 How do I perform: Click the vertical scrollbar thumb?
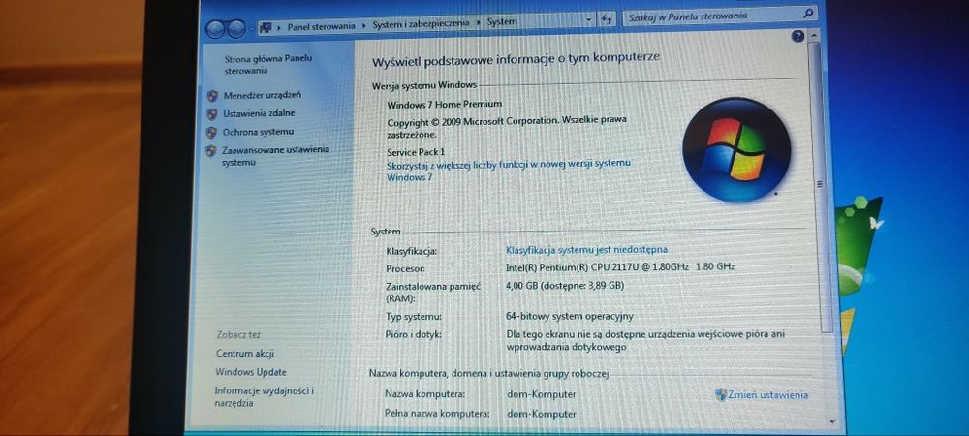point(820,185)
